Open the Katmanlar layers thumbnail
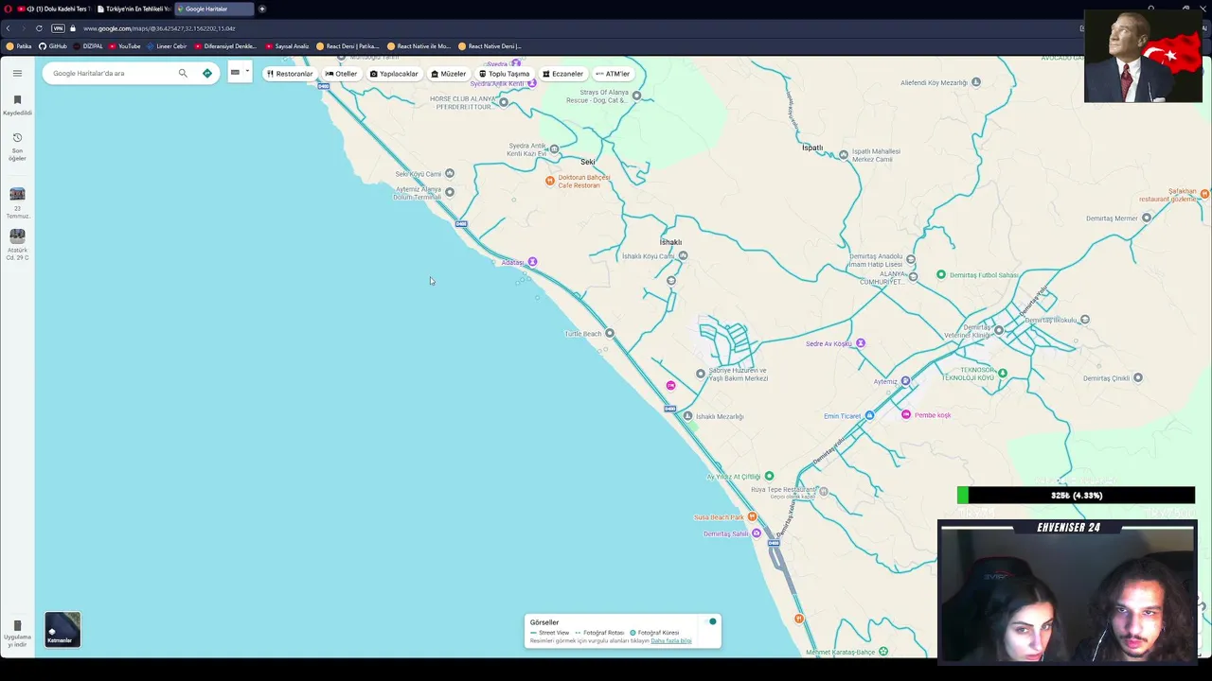This screenshot has width=1212, height=681. [x=62, y=629]
